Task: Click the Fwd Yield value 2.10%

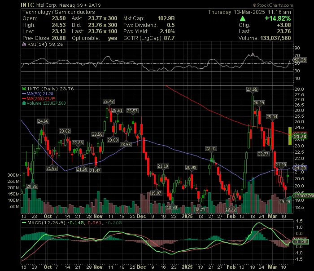Action: click(167, 31)
